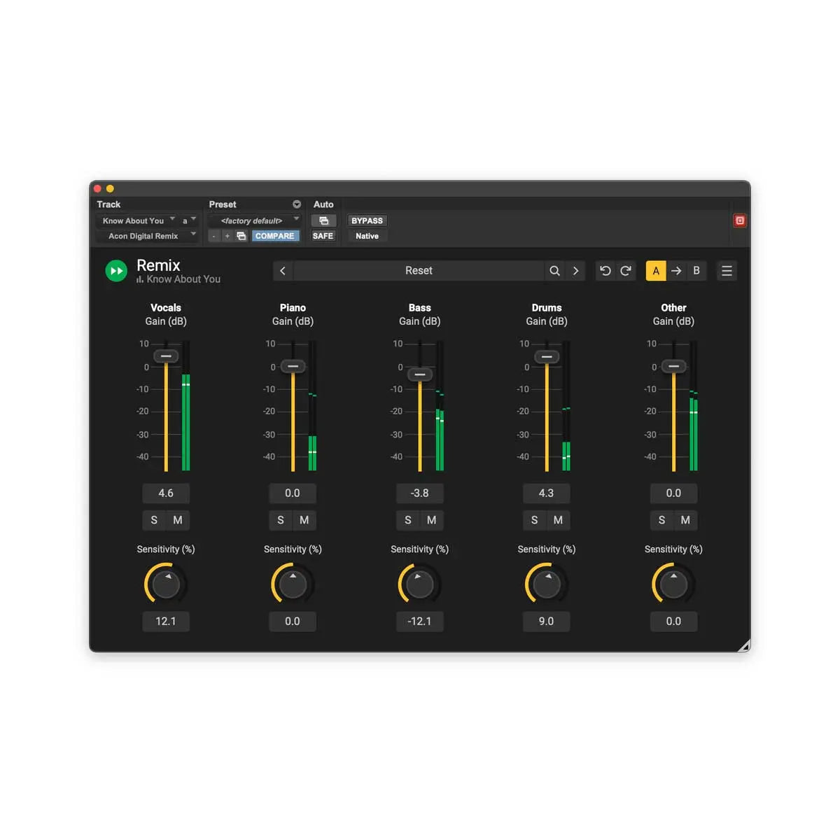Open the Know About You track dropdown
Viewport: 840px width, 840px height.
138,220
